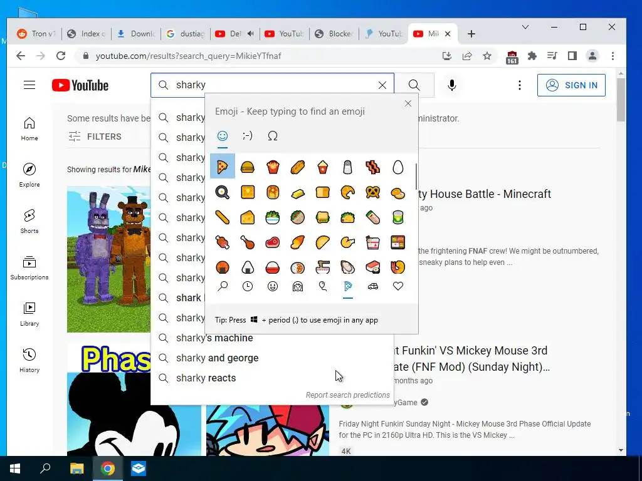
Task: Clear the YouTube search box text
Action: [382, 85]
